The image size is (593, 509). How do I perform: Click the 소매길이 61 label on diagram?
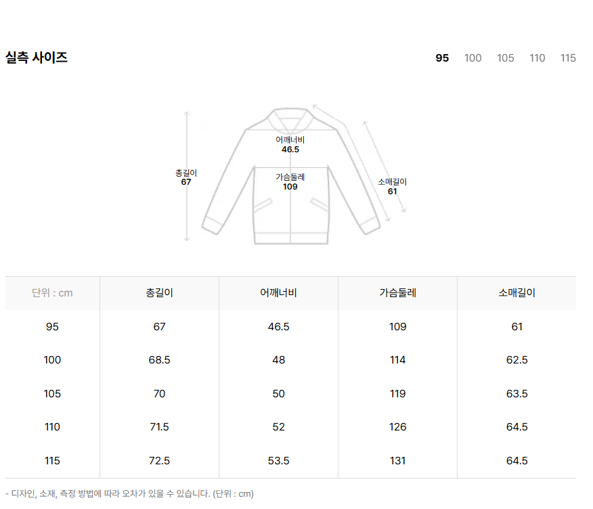pyautogui.click(x=392, y=186)
